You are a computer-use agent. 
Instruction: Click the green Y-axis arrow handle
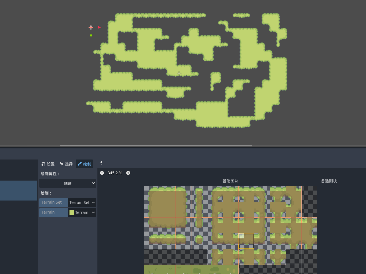pyautogui.click(x=91, y=36)
